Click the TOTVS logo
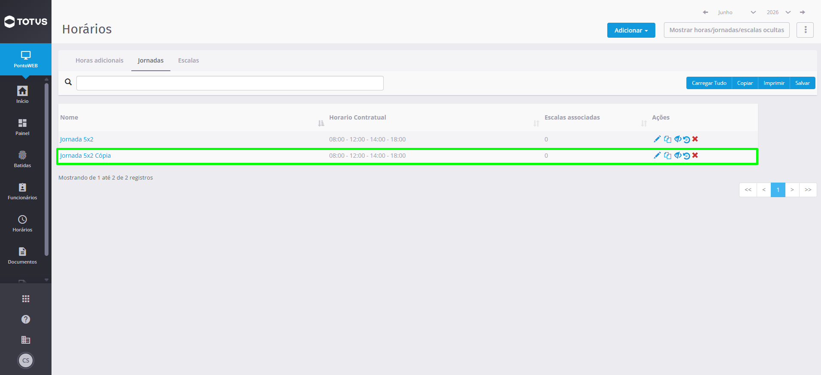Image resolution: width=821 pixels, height=375 pixels. click(26, 21)
